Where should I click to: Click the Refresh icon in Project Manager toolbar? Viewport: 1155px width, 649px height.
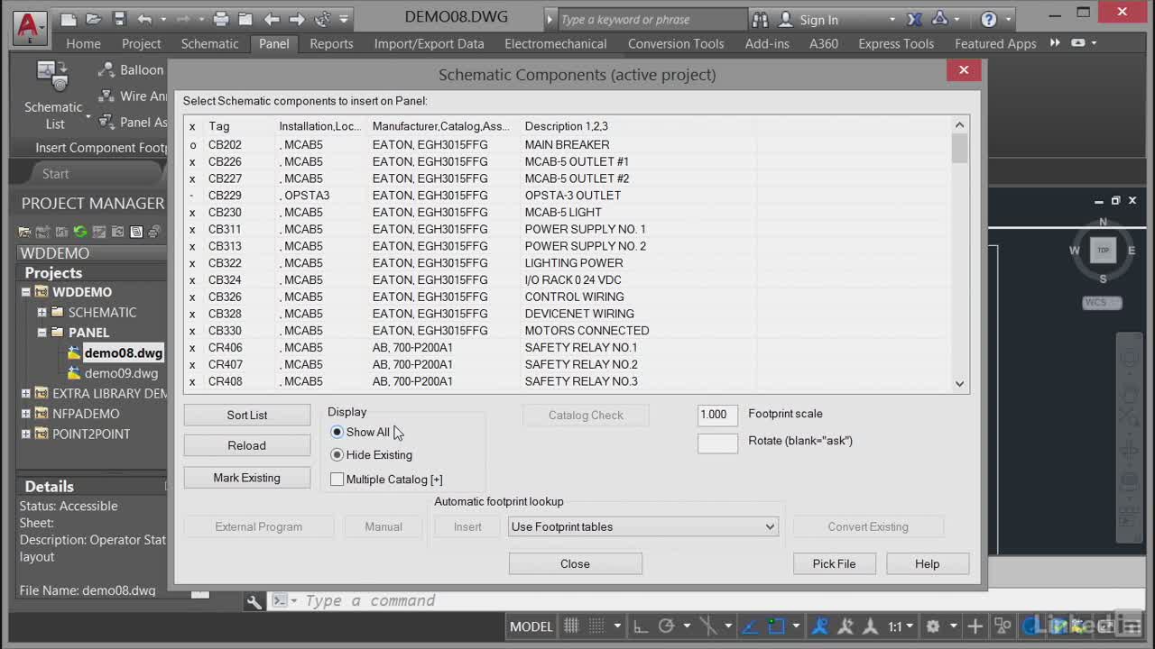click(x=80, y=232)
